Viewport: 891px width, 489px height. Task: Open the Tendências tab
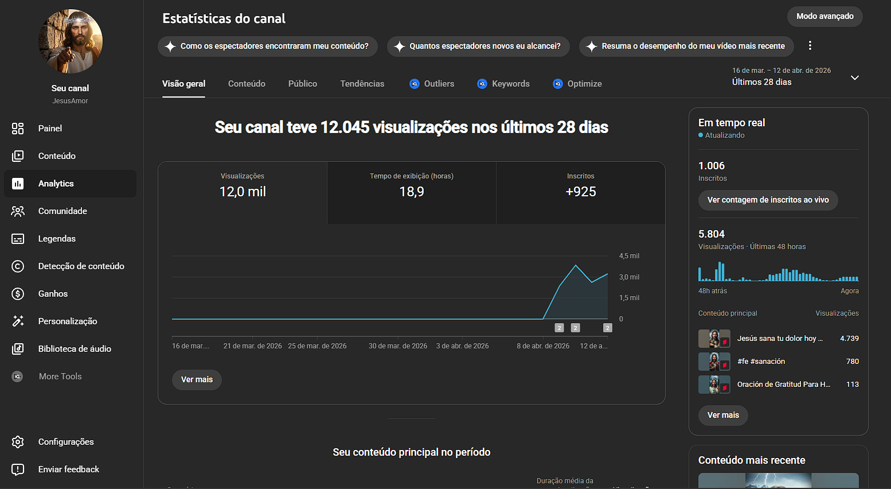coord(362,84)
